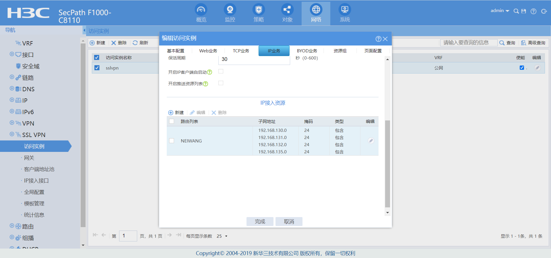
Task: Open the 概览 overview dashboard icon
Action: (x=201, y=10)
